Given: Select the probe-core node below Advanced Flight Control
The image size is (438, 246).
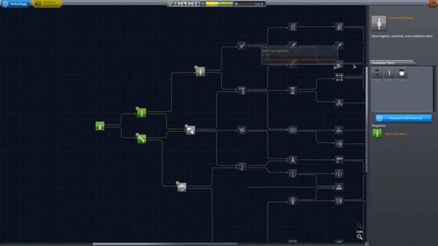Looking at the screenshot, I should point(292,200).
